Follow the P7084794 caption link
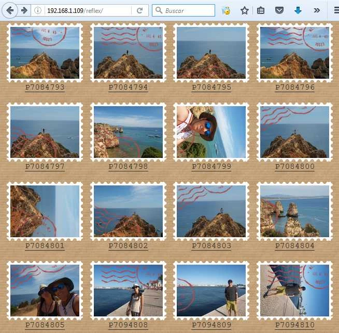This screenshot has width=339, height=333. 128,87
